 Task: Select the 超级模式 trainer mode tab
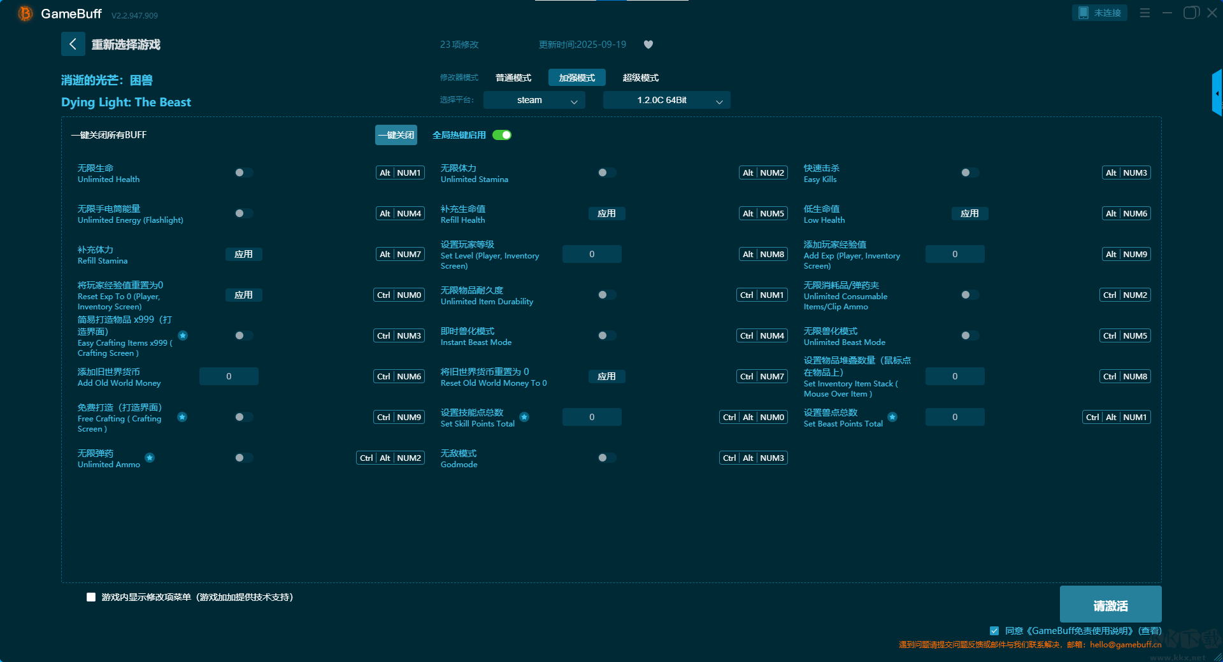tap(641, 78)
